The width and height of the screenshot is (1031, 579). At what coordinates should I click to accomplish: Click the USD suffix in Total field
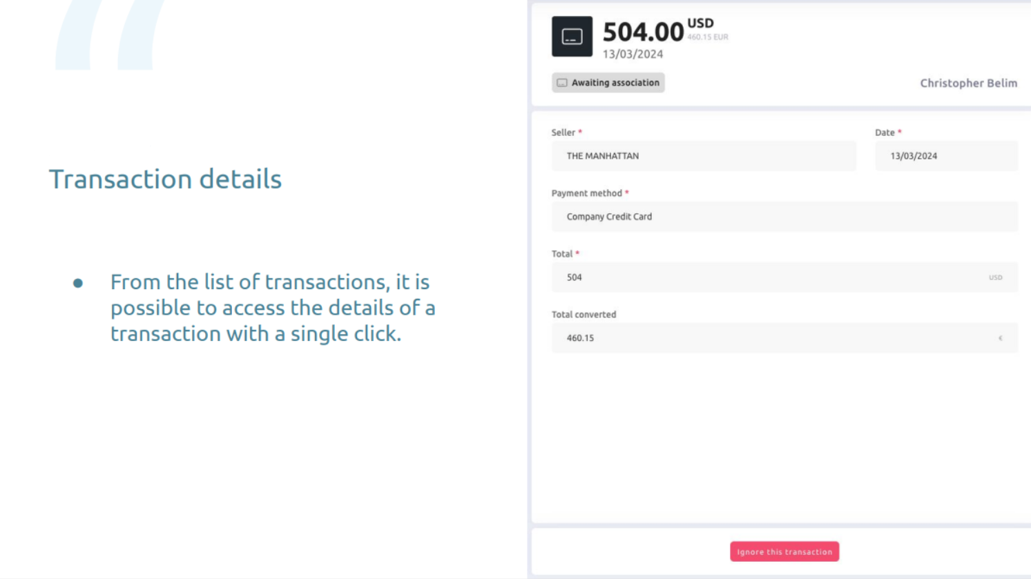tap(995, 277)
